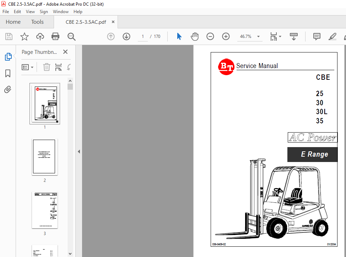Open the Sign menu

(44, 12)
